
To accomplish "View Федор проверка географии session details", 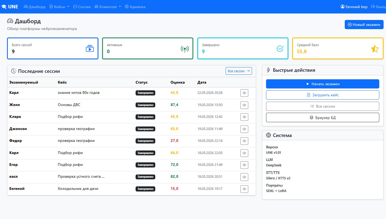I will pyautogui.click(x=244, y=141).
